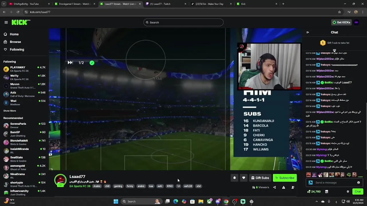
Task: Click the Kick logo
Action: click(x=21, y=22)
